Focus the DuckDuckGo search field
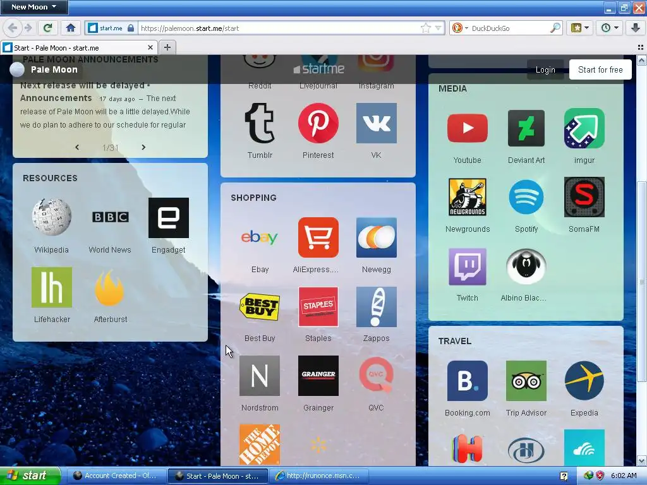Viewport: 647px width, 485px height. (x=510, y=28)
